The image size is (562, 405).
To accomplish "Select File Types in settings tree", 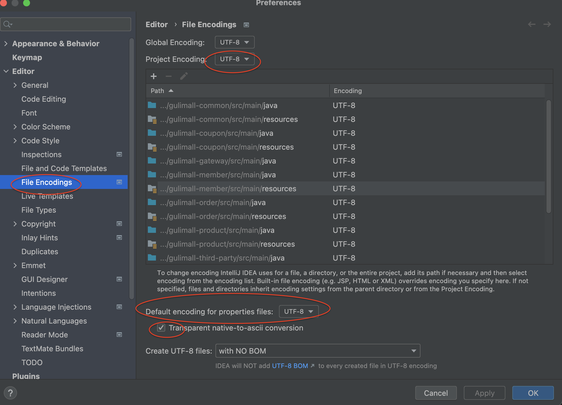I will (x=39, y=210).
